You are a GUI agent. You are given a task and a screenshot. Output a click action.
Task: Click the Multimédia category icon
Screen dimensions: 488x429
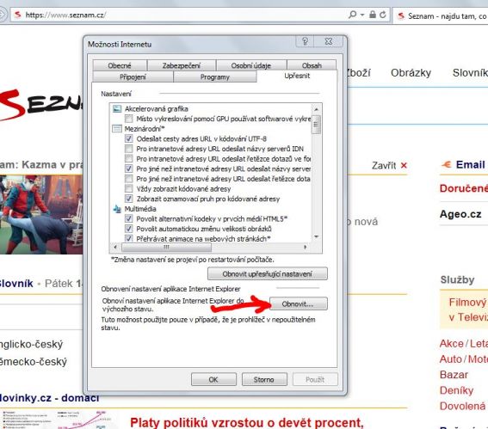[x=117, y=209]
